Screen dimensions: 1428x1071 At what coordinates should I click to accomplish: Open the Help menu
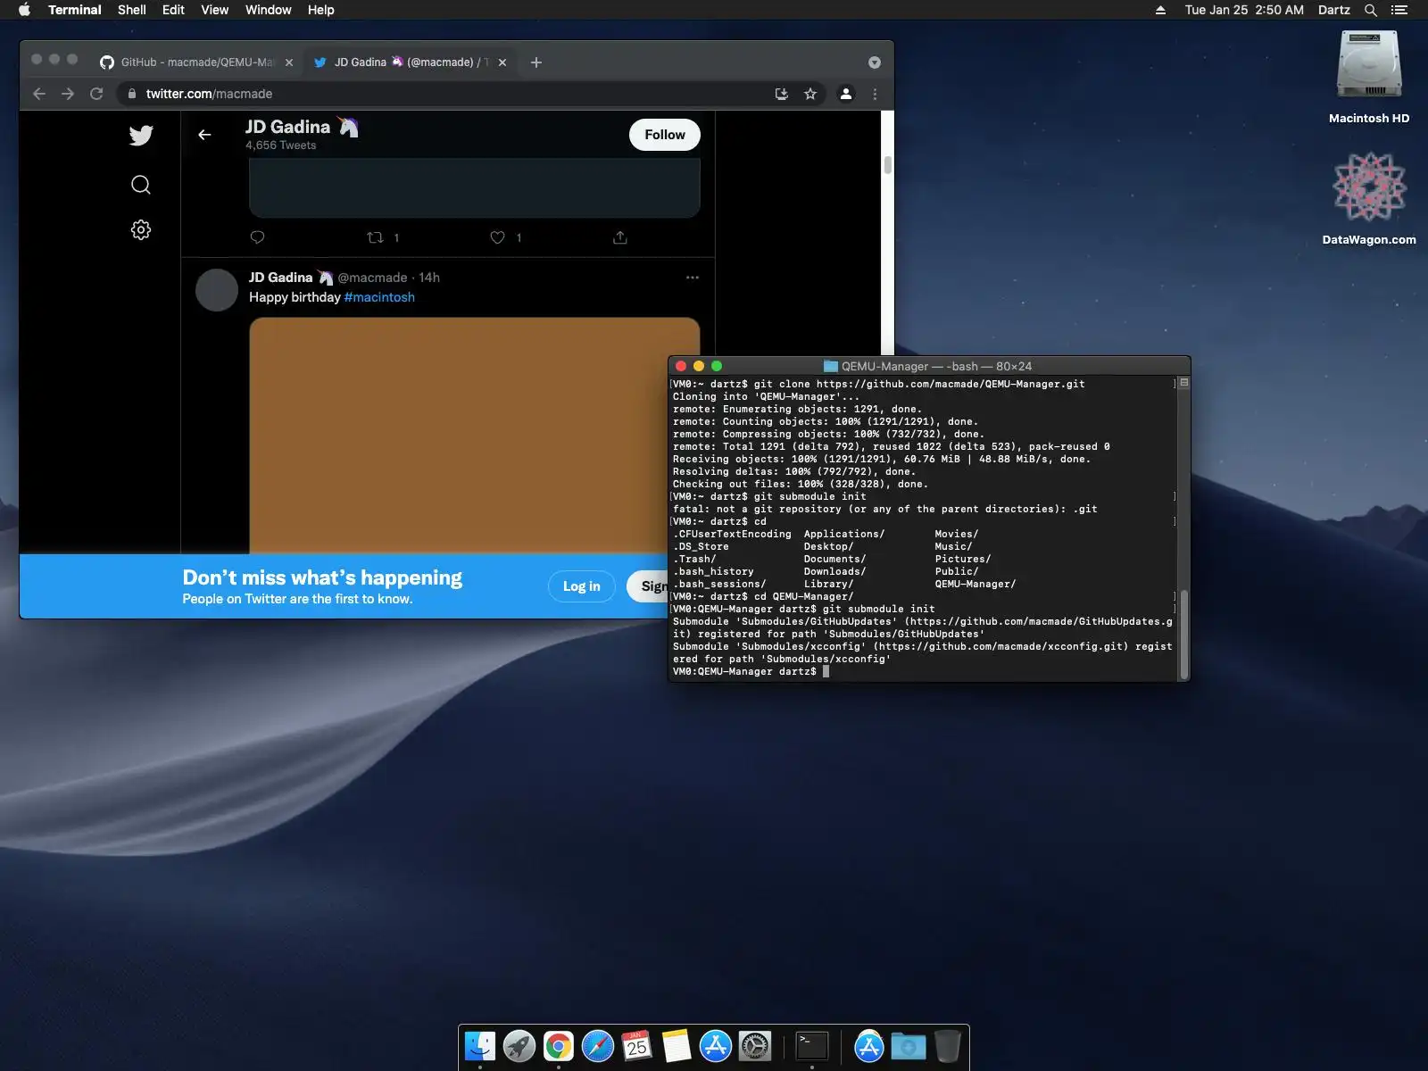pos(321,10)
